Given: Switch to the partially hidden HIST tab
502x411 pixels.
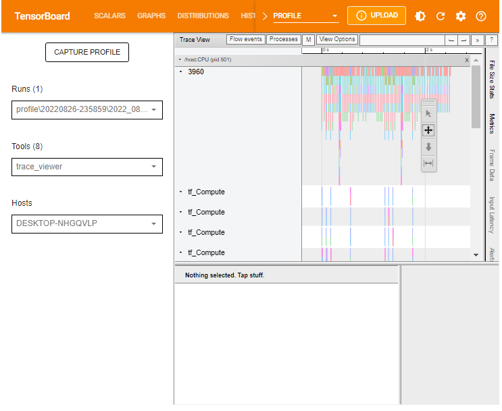Looking at the screenshot, I should pyautogui.click(x=248, y=16).
